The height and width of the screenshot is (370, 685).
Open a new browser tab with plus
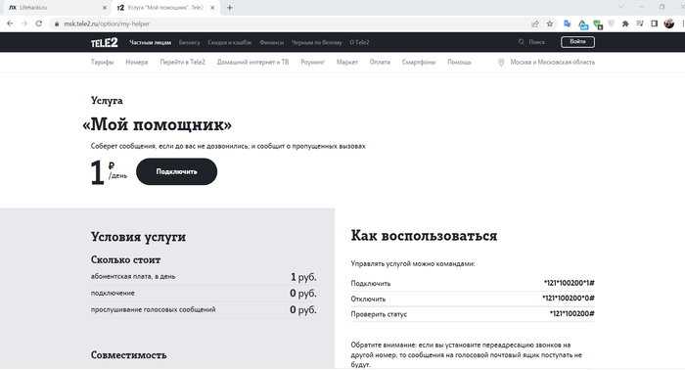pos(230,8)
